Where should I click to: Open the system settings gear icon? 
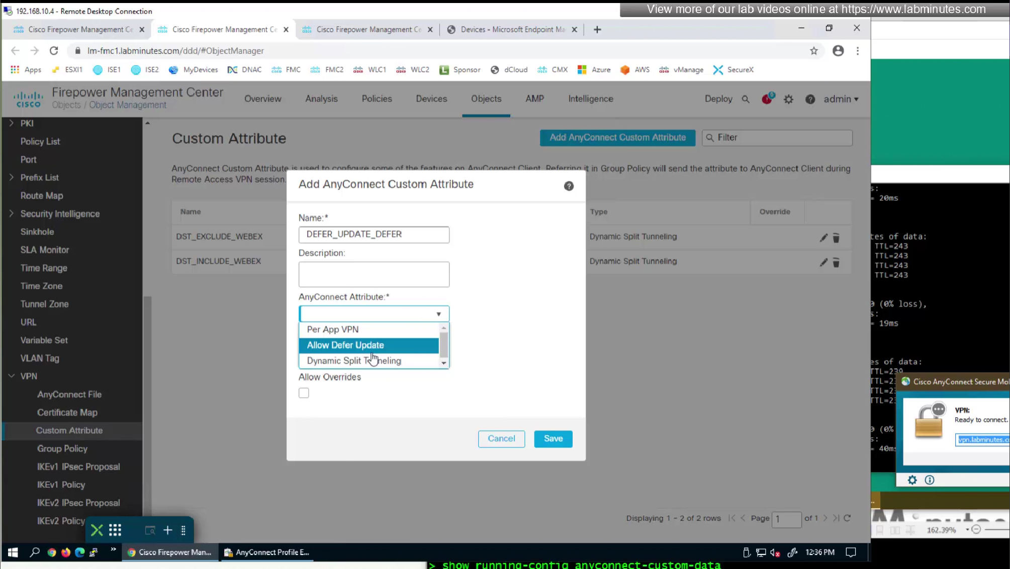tap(788, 99)
